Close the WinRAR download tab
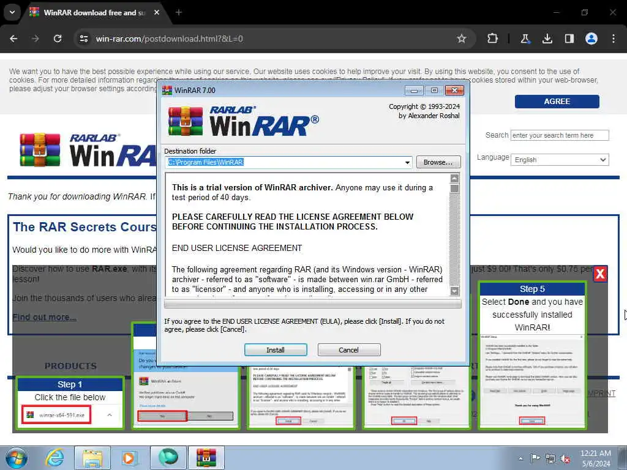This screenshot has width=627, height=470. click(157, 12)
